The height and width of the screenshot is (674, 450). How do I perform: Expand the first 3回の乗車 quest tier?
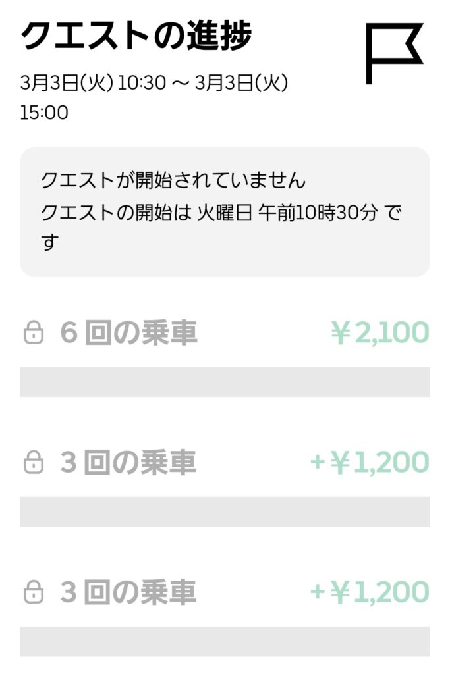point(132,461)
